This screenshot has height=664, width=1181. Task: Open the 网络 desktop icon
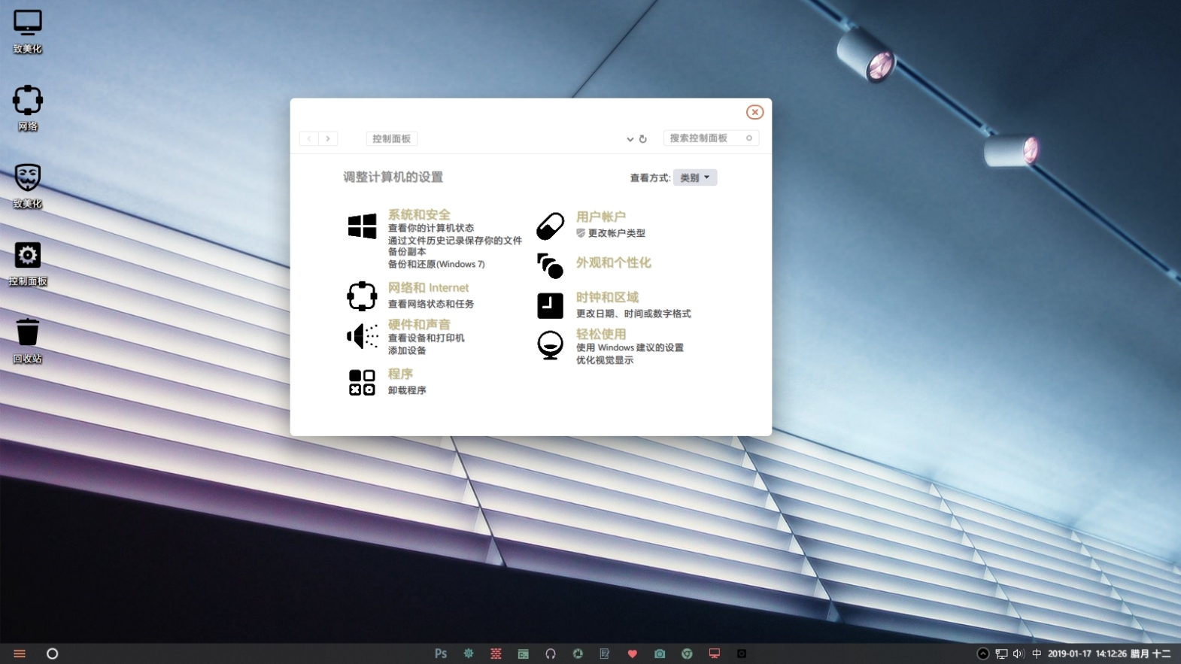coord(28,100)
